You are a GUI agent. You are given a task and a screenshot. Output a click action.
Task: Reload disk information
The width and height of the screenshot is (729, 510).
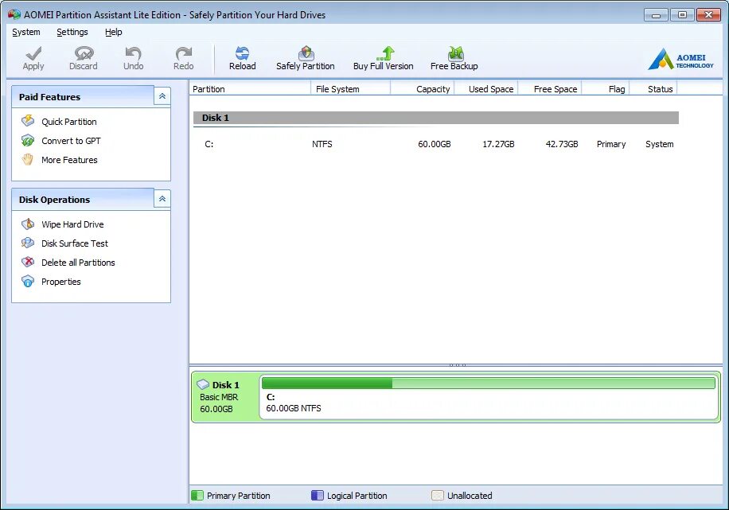click(x=242, y=58)
